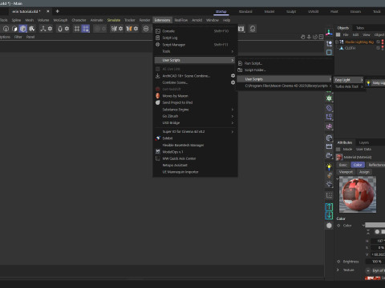The height and width of the screenshot is (288, 385).
Task: Select the Studio lighting Rig object
Action: tap(359, 42)
